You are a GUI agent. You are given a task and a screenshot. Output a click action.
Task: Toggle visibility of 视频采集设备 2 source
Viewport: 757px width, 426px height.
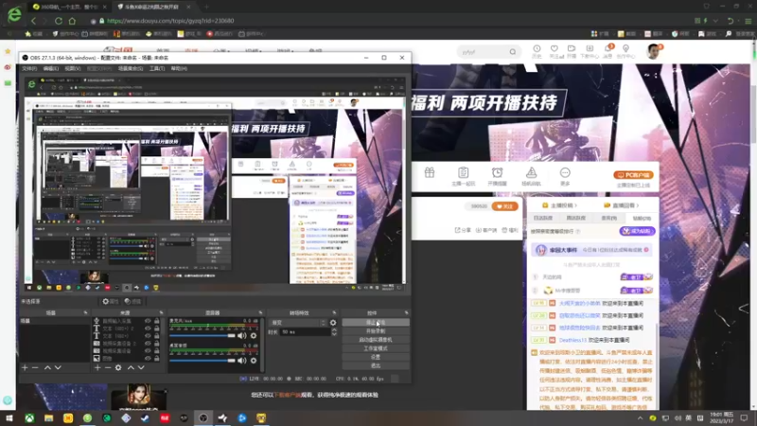[x=148, y=344]
